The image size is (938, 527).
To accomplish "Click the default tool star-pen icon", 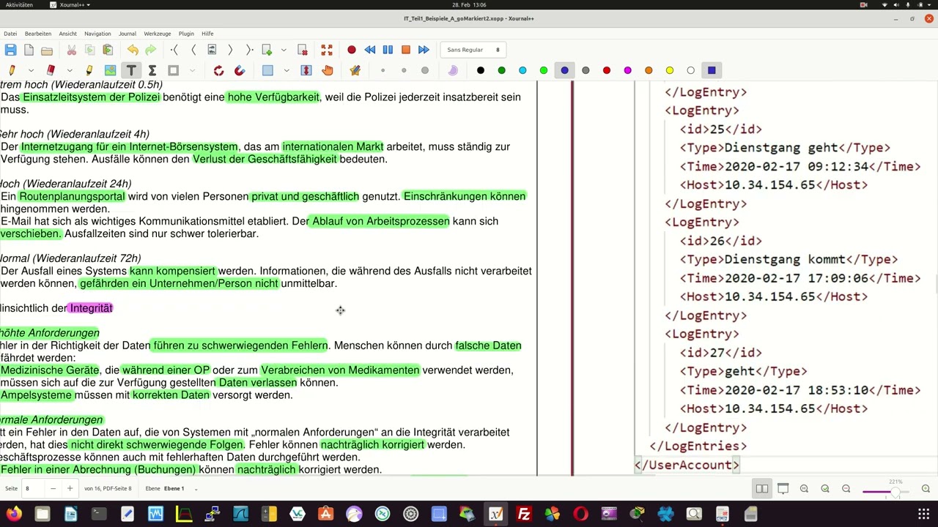I will (x=355, y=70).
